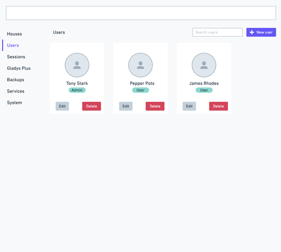Open Gladys Plus settings
Screen dimensions: 281x252
pos(19,68)
